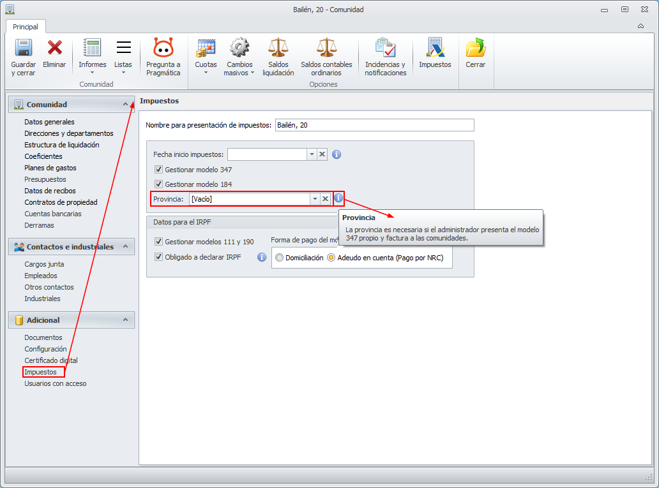Open the Cuotas calendar icon
Image resolution: width=659 pixels, height=488 pixels.
tap(206, 48)
